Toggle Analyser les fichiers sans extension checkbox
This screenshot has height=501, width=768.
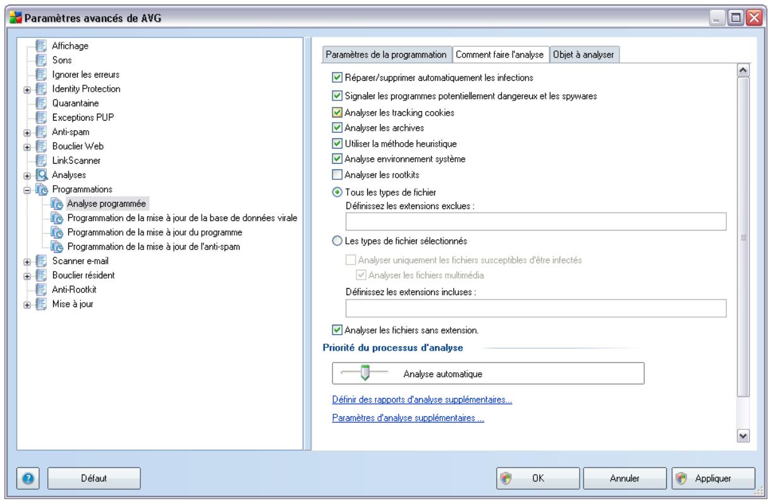tap(337, 329)
